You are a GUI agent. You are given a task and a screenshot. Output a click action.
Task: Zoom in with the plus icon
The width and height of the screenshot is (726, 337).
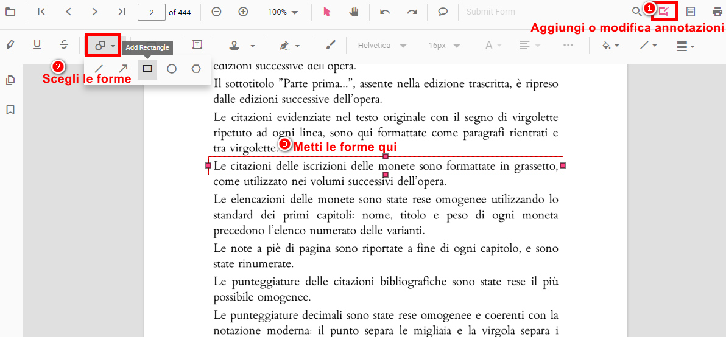pos(243,12)
